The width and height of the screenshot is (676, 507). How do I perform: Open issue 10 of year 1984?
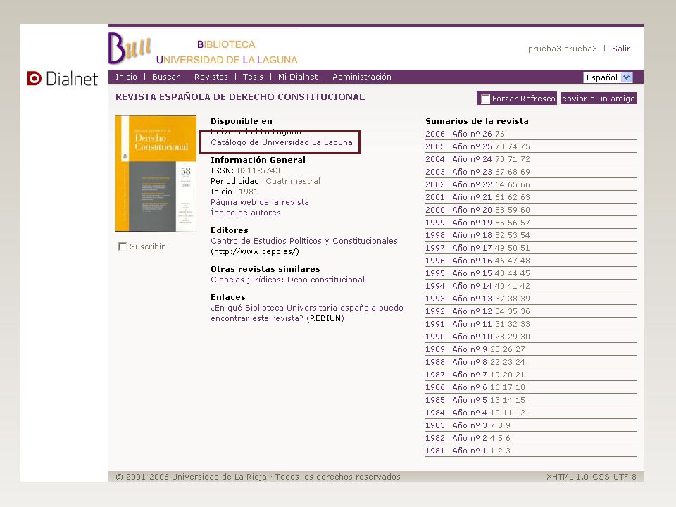495,413
